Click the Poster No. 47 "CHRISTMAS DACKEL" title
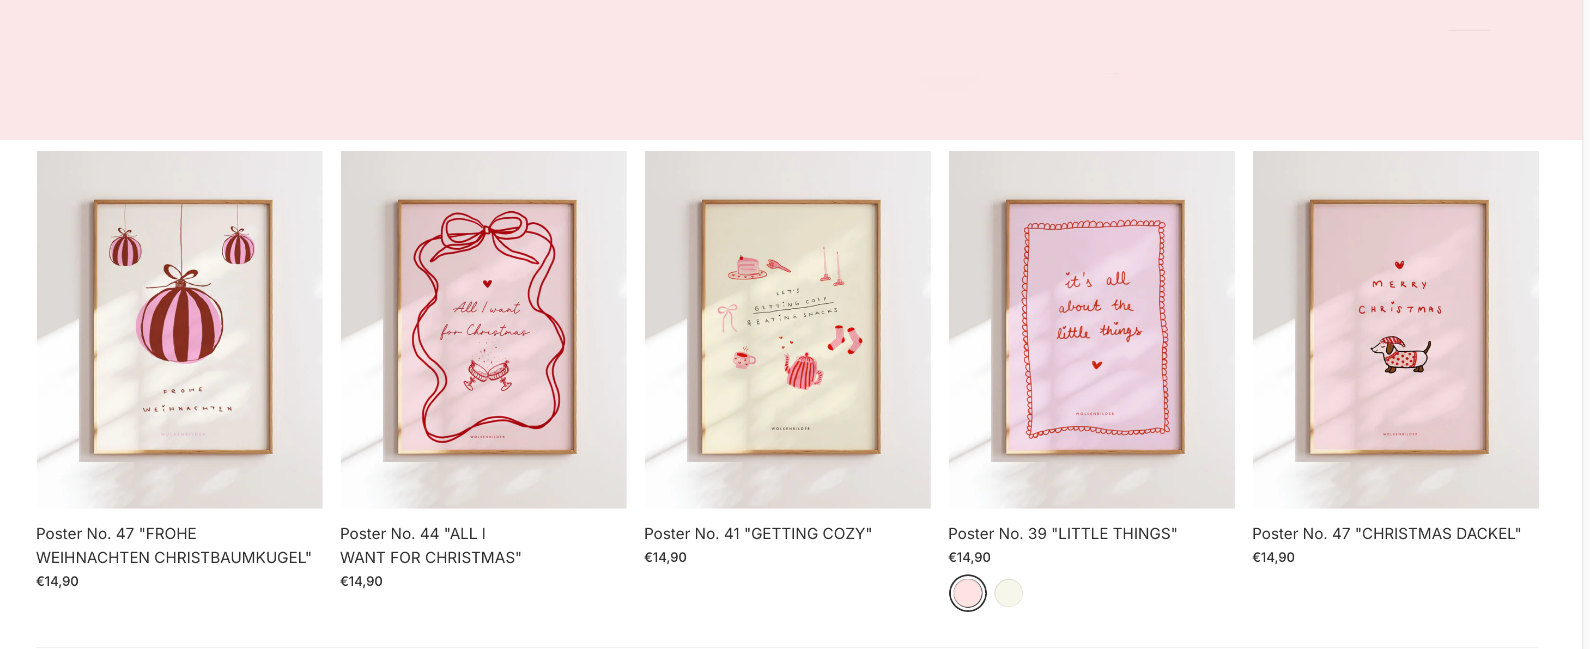 [x=1386, y=534]
